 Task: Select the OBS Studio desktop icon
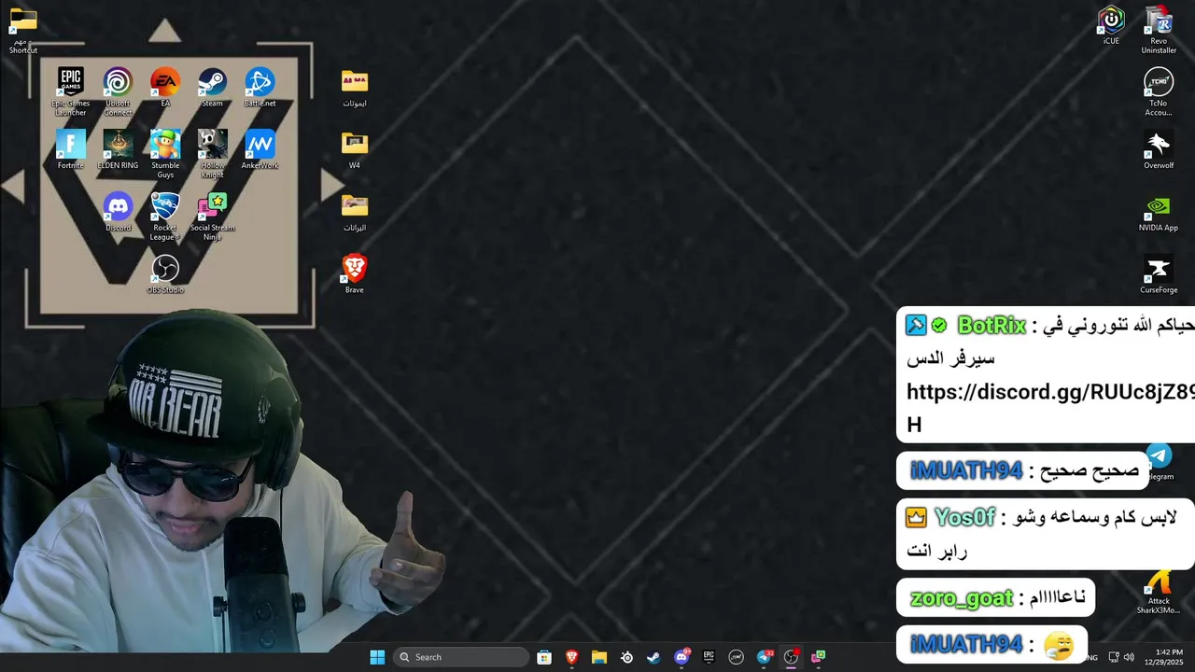coord(165,274)
